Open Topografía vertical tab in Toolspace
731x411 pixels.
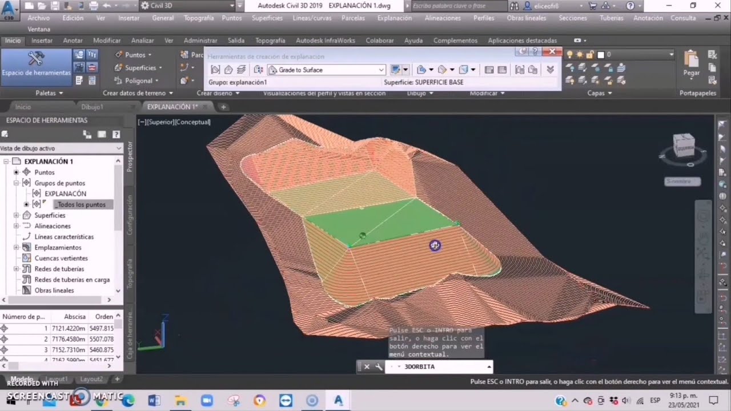point(130,273)
